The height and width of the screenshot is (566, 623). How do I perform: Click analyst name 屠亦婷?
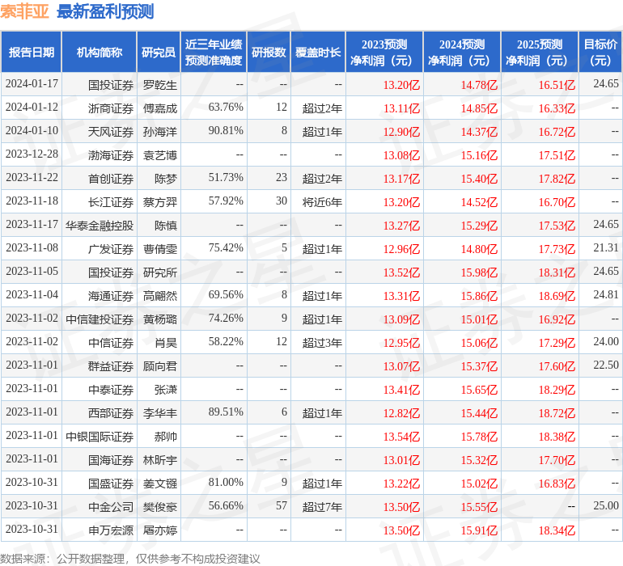point(159,530)
